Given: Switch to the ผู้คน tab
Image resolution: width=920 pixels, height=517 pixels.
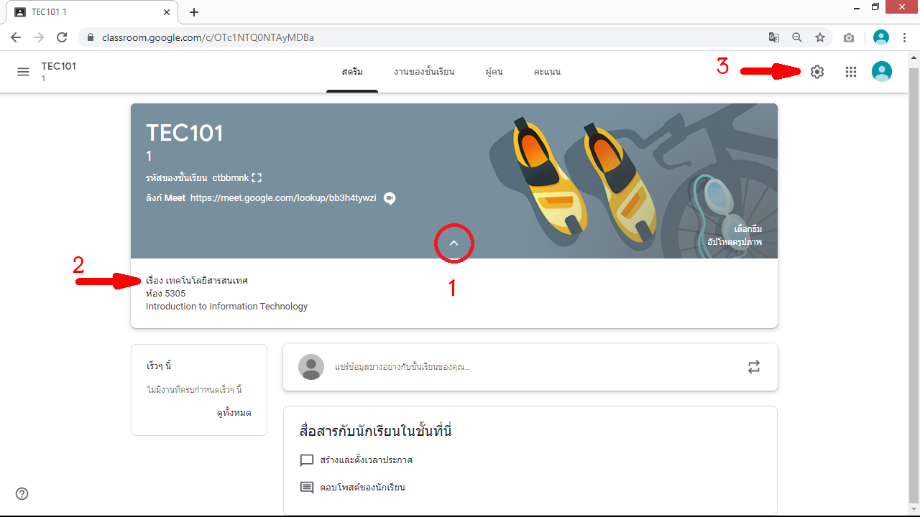Looking at the screenshot, I should (x=494, y=72).
